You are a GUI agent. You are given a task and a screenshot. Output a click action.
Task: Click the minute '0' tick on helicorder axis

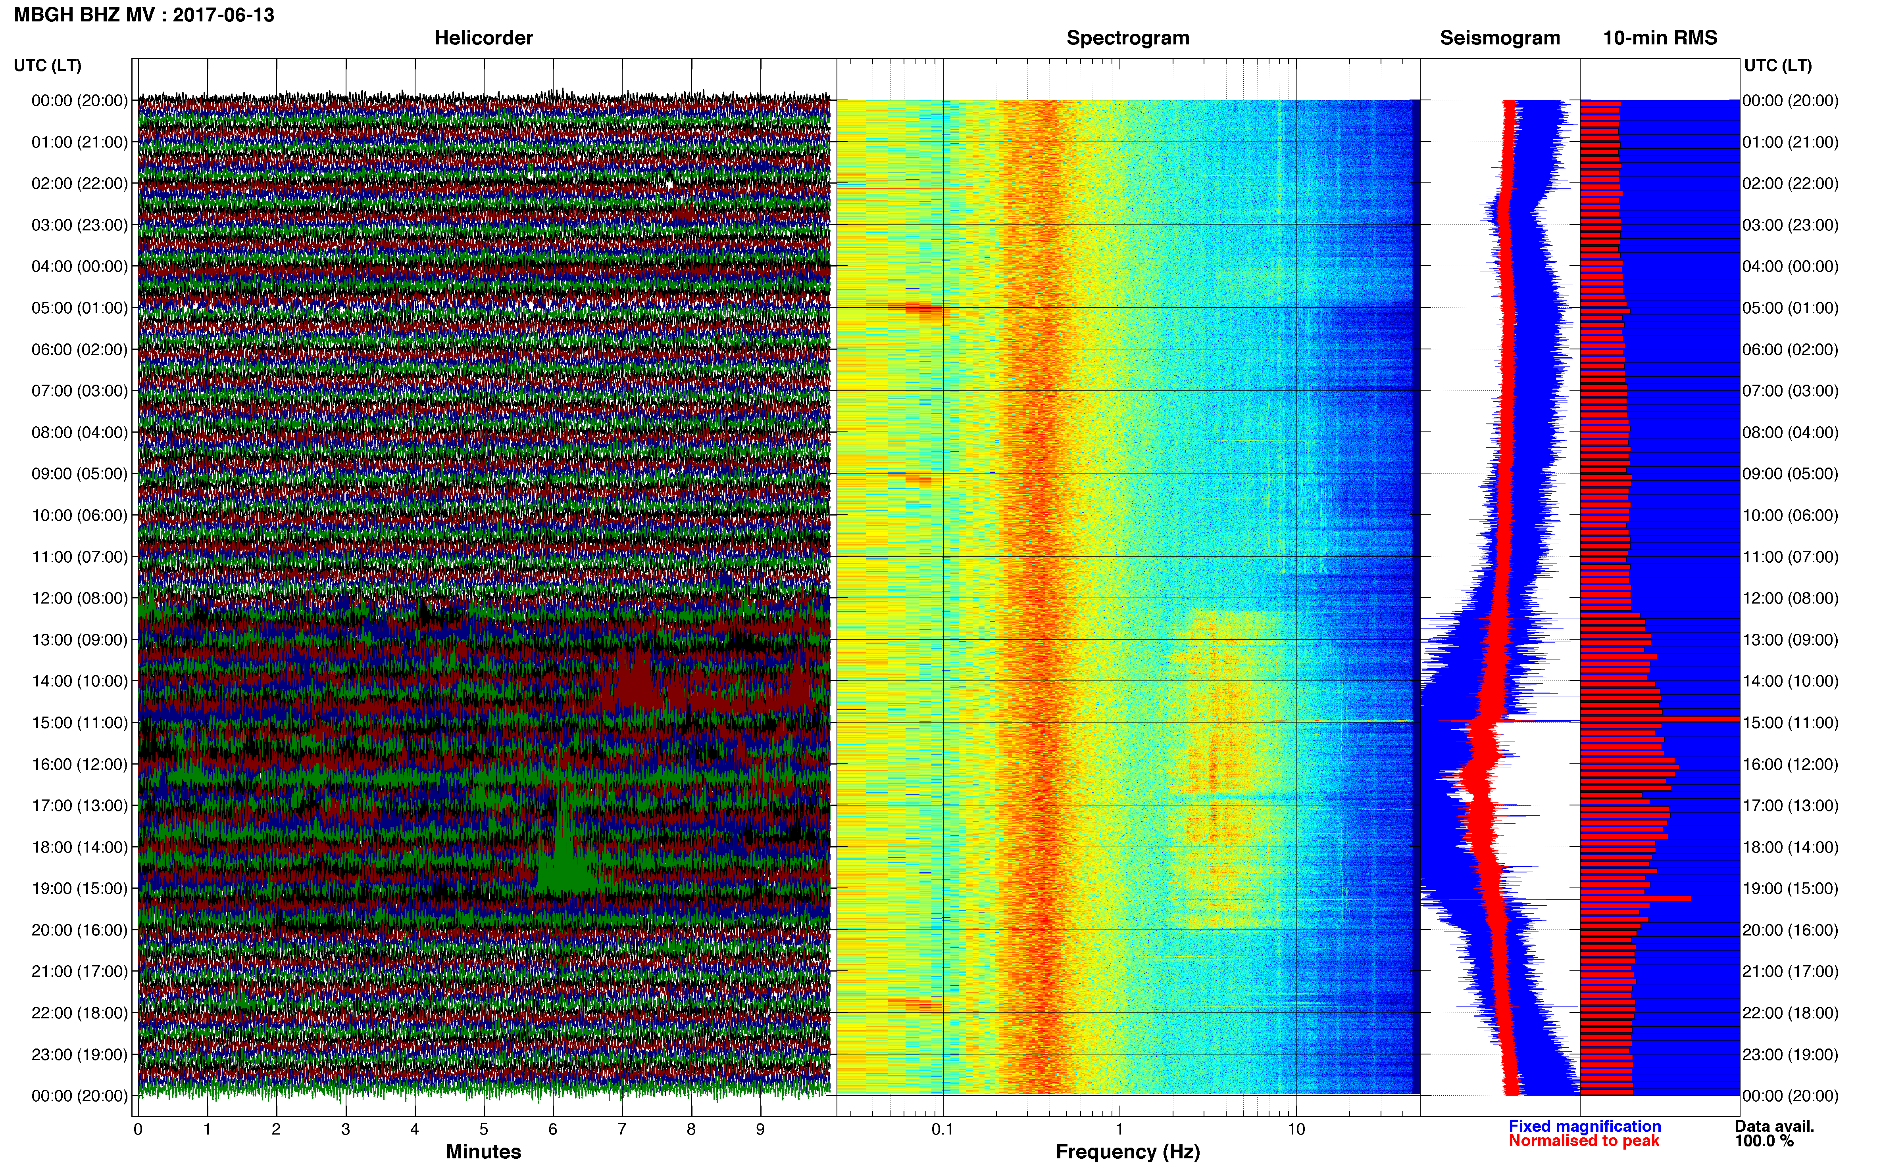point(138,1129)
